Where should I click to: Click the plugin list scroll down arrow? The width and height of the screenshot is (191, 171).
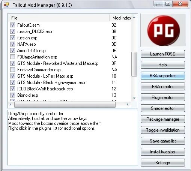pyautogui.click(x=134, y=98)
